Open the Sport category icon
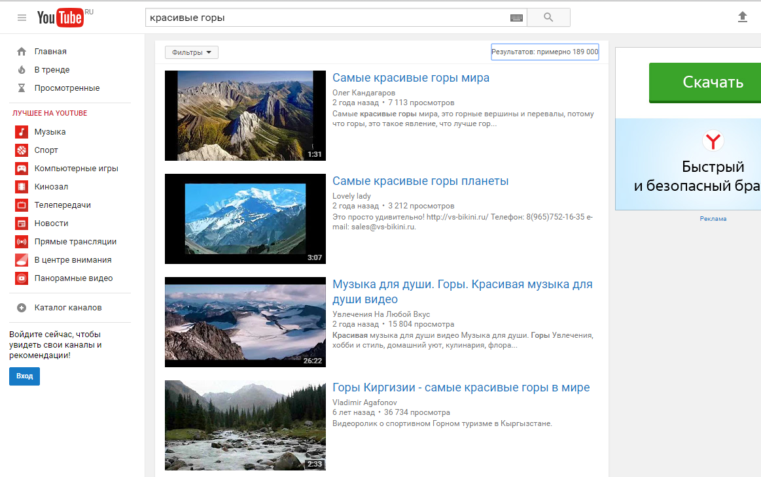Viewport: 761px width, 477px height. [22, 150]
